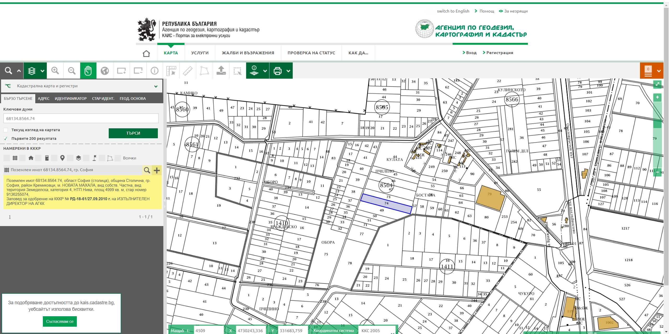Viewport: 669px width, 334px height.
Task: Click the zoom out magnifier tool
Action: click(72, 71)
